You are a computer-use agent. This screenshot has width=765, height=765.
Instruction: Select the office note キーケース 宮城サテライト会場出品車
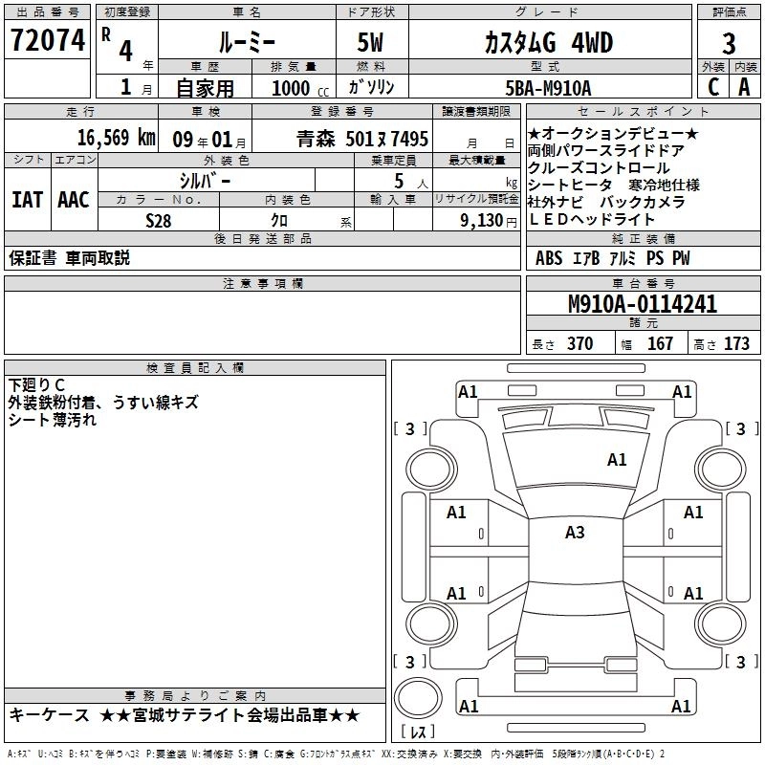(x=185, y=715)
